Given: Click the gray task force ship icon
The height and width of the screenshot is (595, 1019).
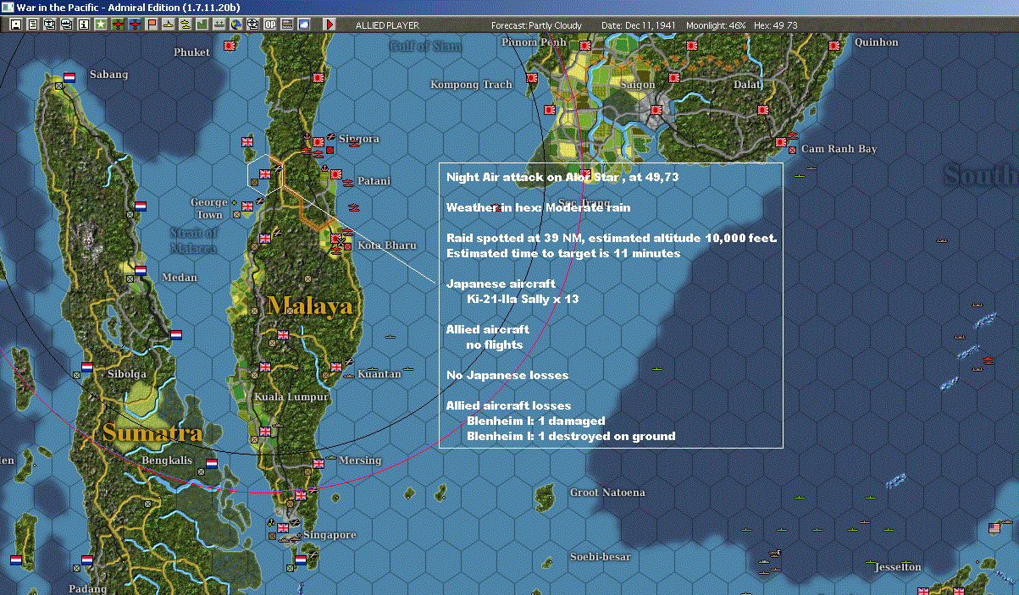Looking at the screenshot, I should pos(219,25).
